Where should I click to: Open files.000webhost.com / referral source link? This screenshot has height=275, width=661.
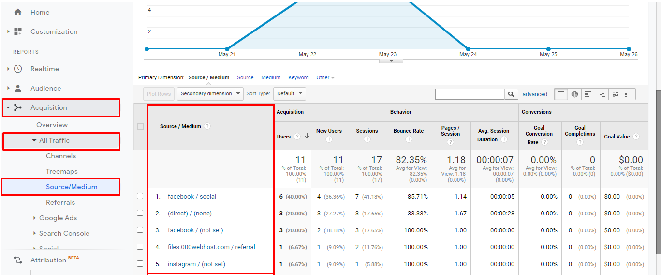point(211,247)
